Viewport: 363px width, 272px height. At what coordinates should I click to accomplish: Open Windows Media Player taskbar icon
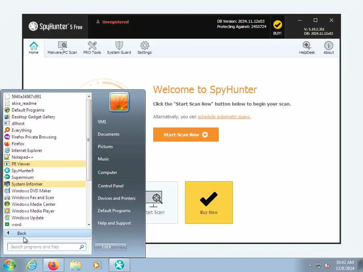[96, 265]
